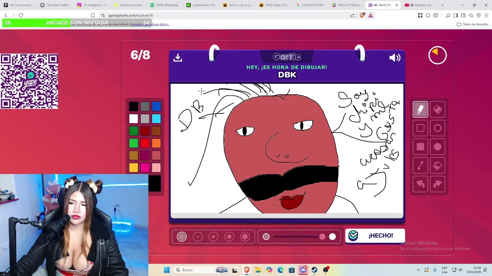492x276 pixels.
Task: Switch to the Wheel of Names tab
Action: (346, 5)
